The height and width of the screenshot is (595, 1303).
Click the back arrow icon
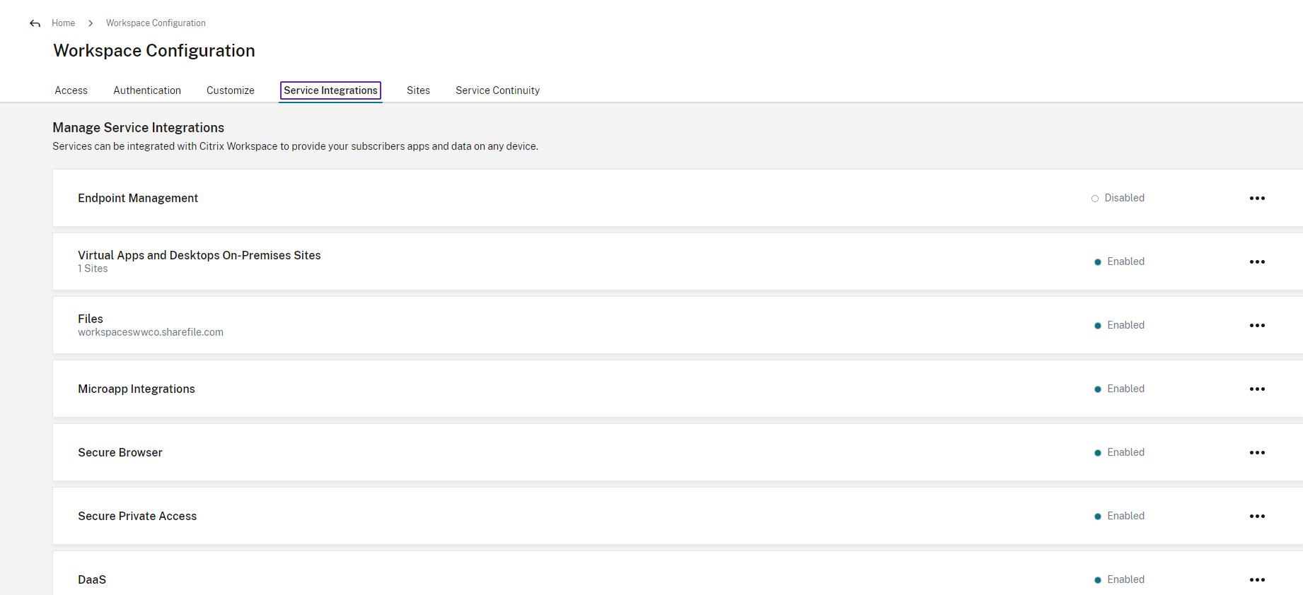35,23
